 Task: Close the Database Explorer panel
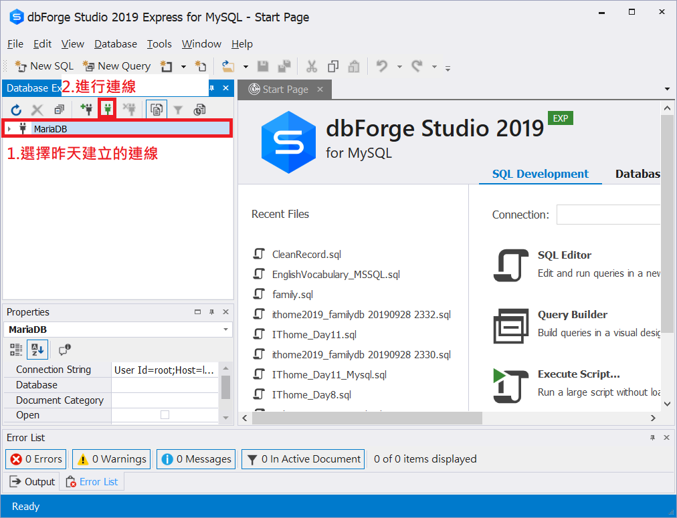click(226, 88)
